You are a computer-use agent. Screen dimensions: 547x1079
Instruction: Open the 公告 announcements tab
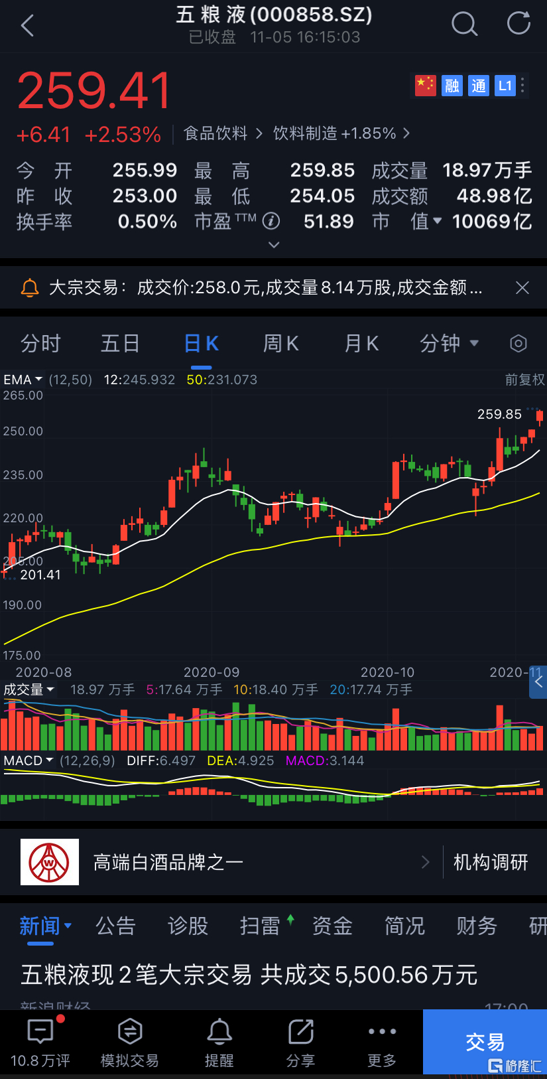115,926
